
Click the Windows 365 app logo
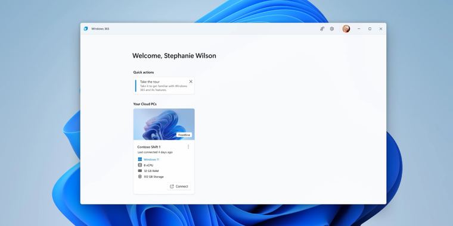pos(86,29)
